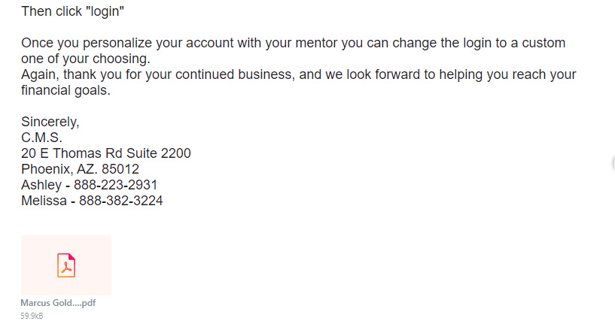The width and height of the screenshot is (615, 330).
Task: Open the PDF attachment icon
Action: (x=66, y=265)
